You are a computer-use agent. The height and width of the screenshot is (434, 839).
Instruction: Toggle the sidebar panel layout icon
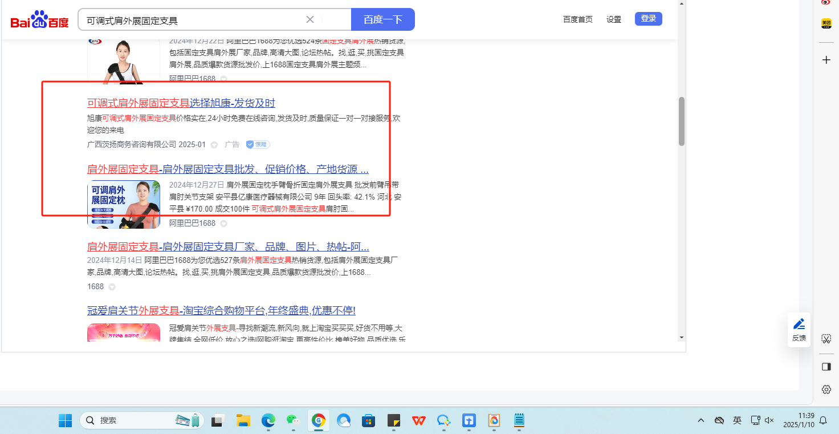click(826, 367)
